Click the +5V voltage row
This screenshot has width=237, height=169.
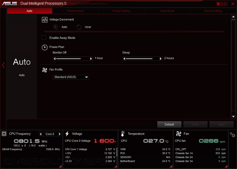coord(90,157)
